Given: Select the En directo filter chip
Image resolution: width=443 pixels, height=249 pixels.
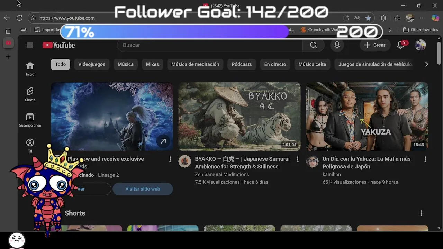Looking at the screenshot, I should pos(275,64).
